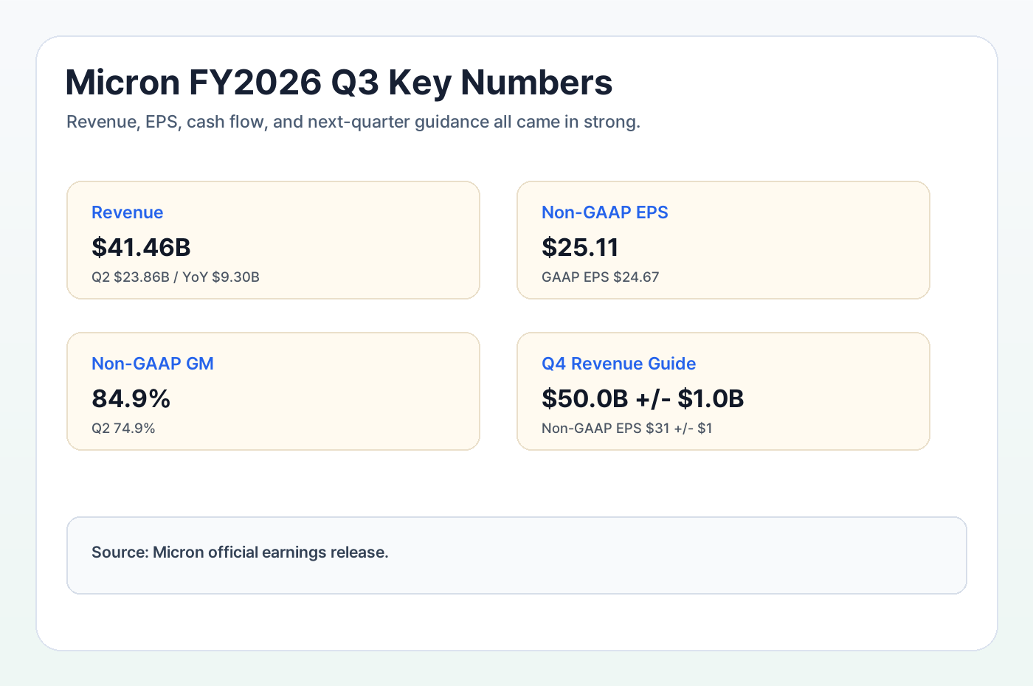Select the subtitle about strong guidance
Screen dimensions: 1033x686
[x=353, y=122]
